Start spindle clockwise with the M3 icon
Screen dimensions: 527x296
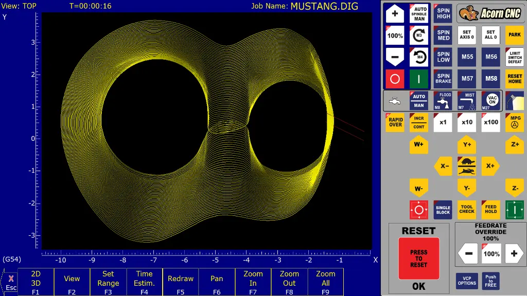point(418,35)
